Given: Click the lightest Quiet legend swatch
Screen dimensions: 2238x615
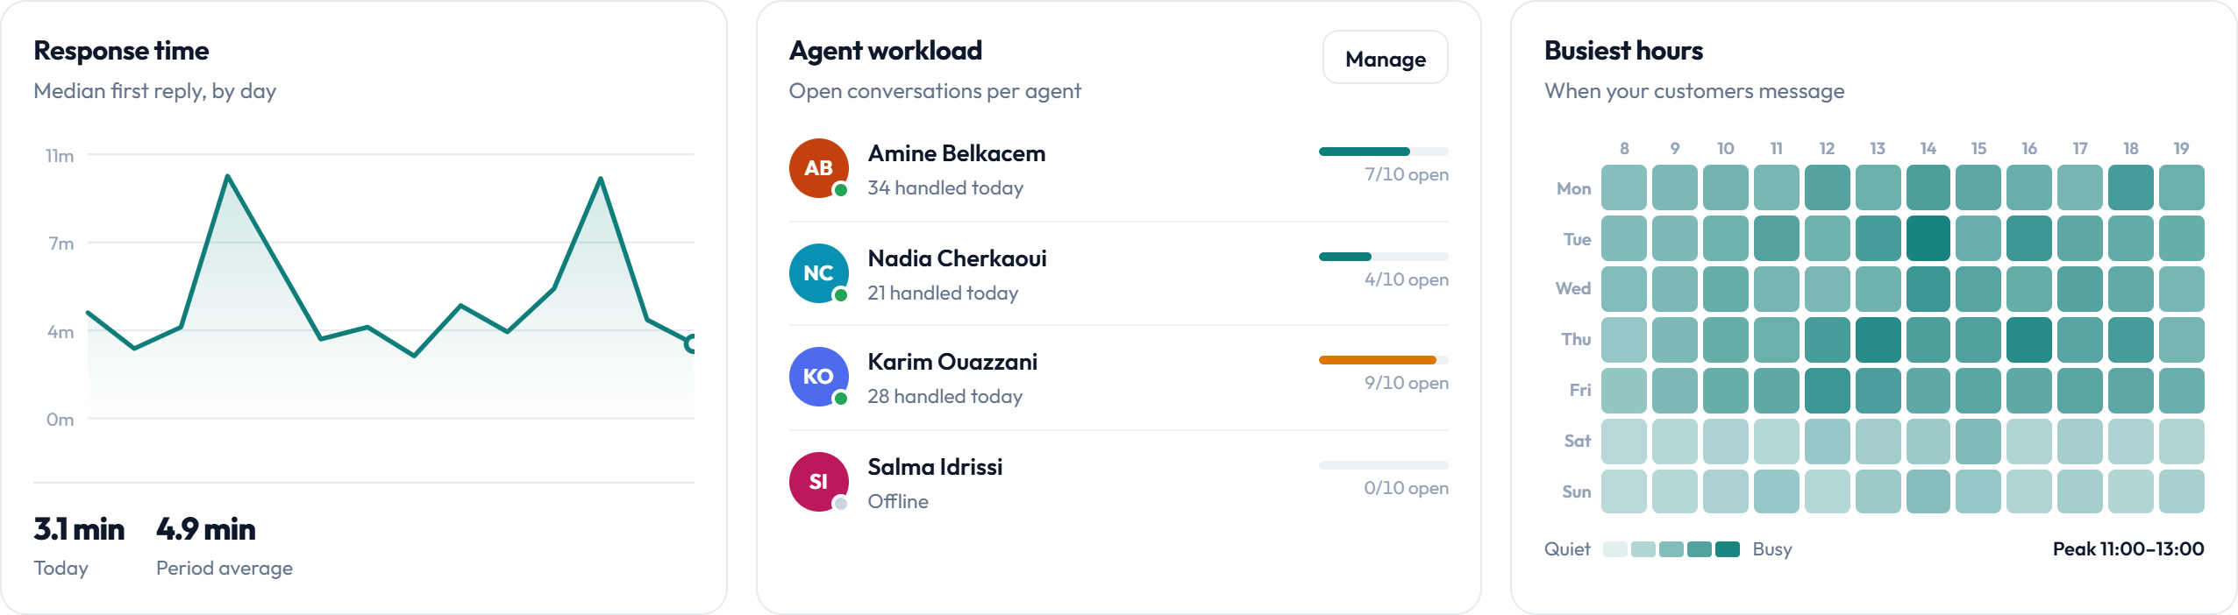Looking at the screenshot, I should [1614, 549].
